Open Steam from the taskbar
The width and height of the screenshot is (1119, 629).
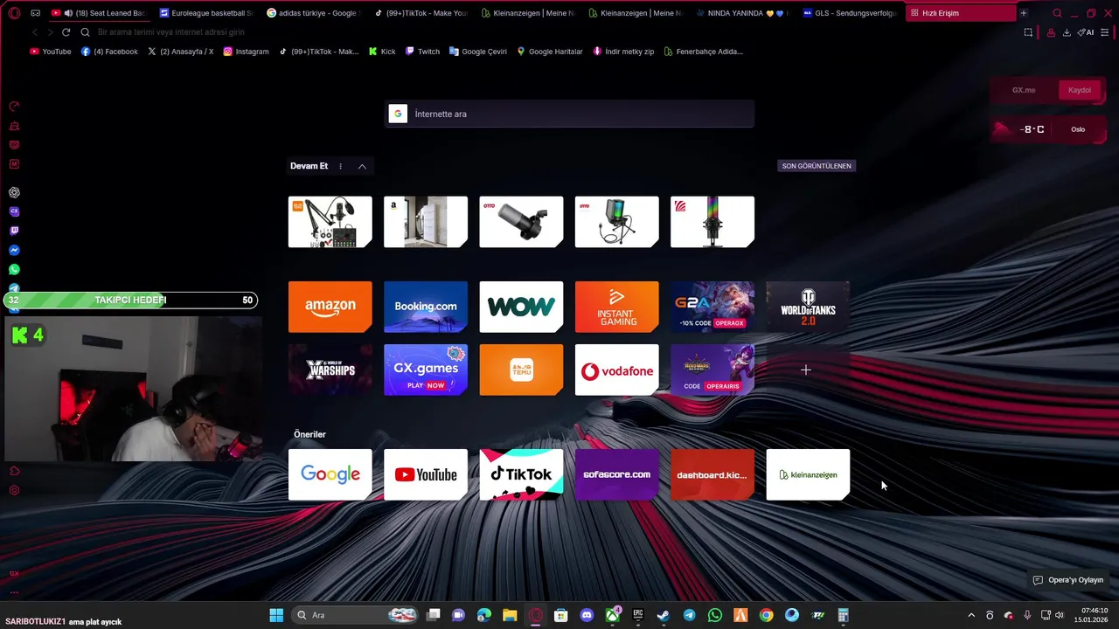pyautogui.click(x=664, y=615)
